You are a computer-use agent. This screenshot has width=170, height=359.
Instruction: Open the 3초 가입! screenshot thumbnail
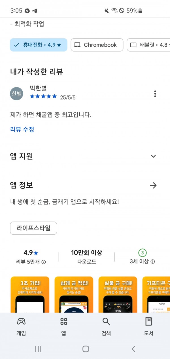(x=30, y=295)
